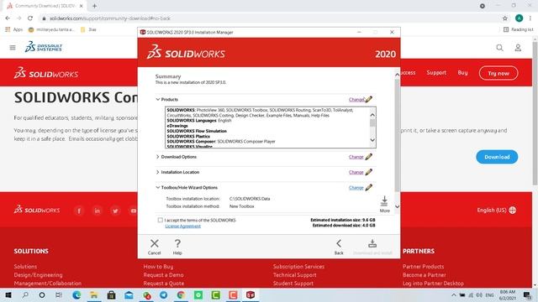Image resolution: width=538 pixels, height=302 pixels.
Task: Open the webpage hamburger menu icon
Action: point(13,48)
